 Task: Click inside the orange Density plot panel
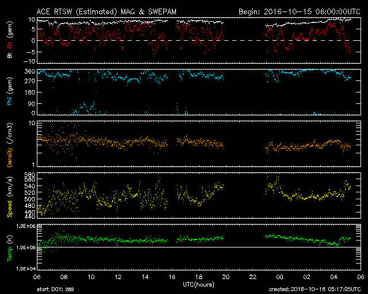(199, 144)
